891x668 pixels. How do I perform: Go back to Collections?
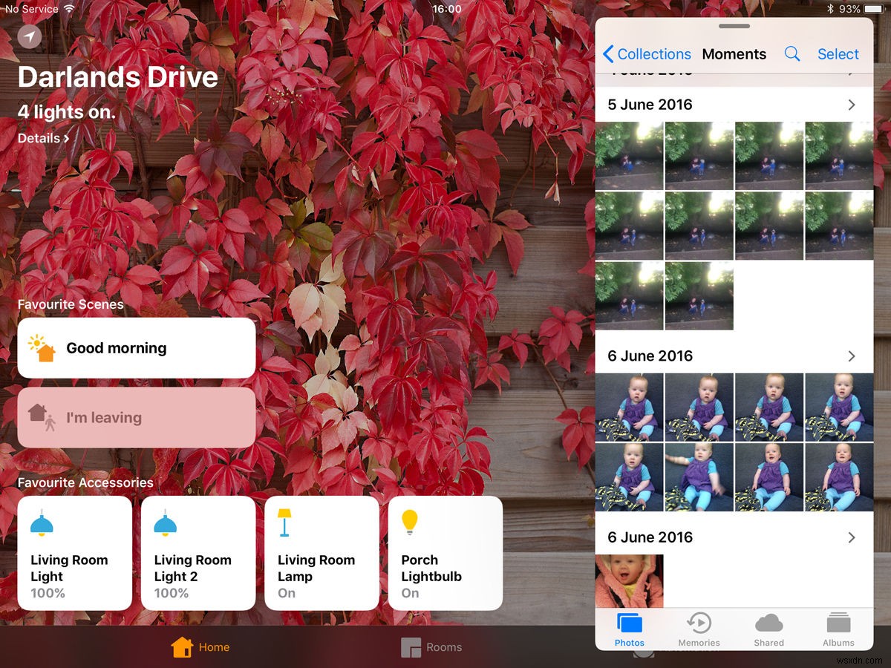tap(647, 53)
